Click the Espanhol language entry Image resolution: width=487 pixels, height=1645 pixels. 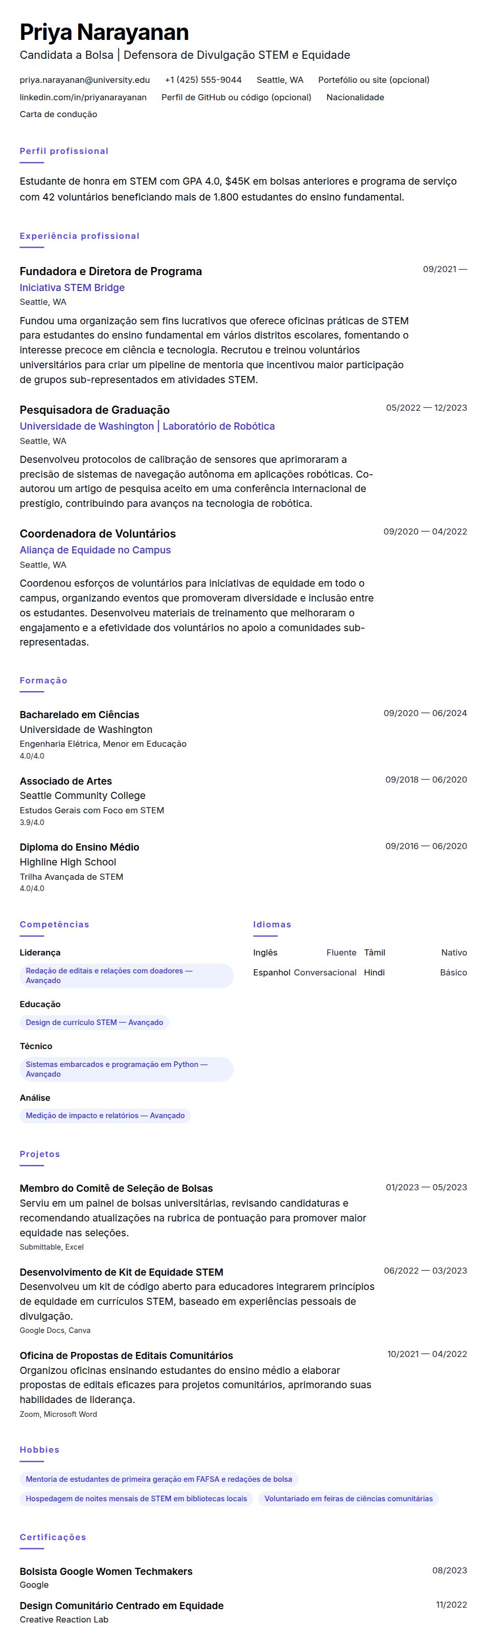click(x=305, y=972)
